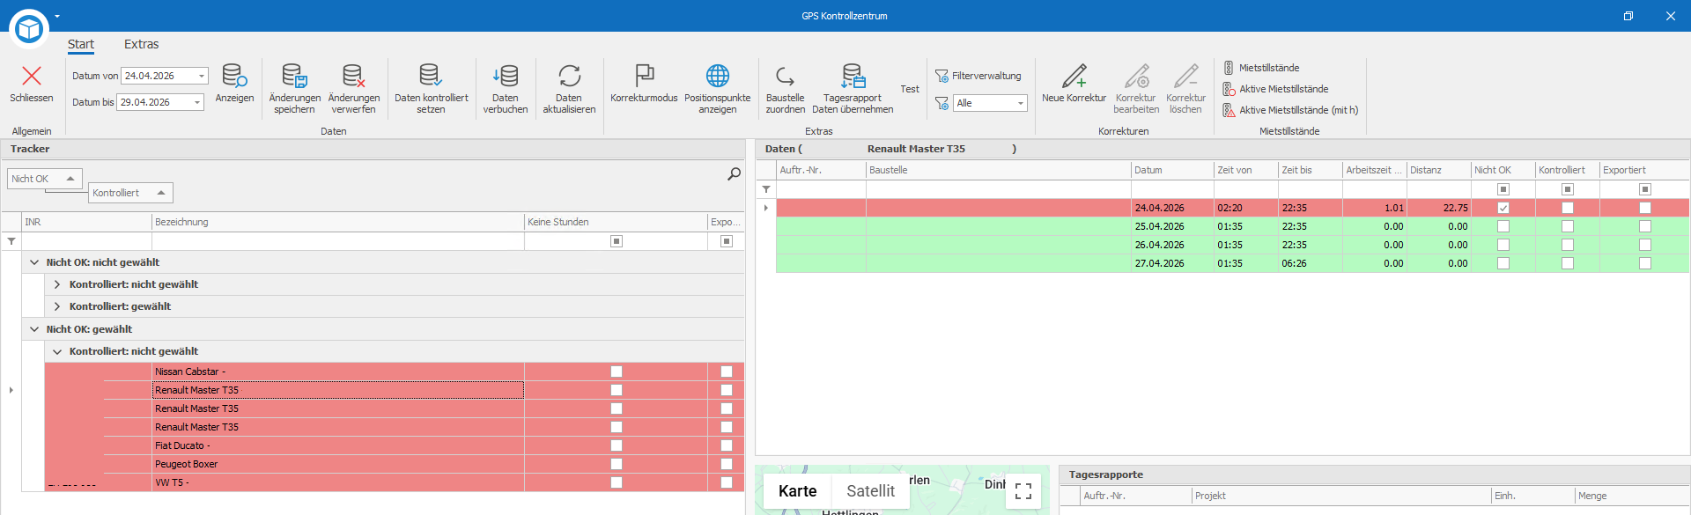
Task: Click Baustelle zuordnen arrow icon
Action: 785,76
